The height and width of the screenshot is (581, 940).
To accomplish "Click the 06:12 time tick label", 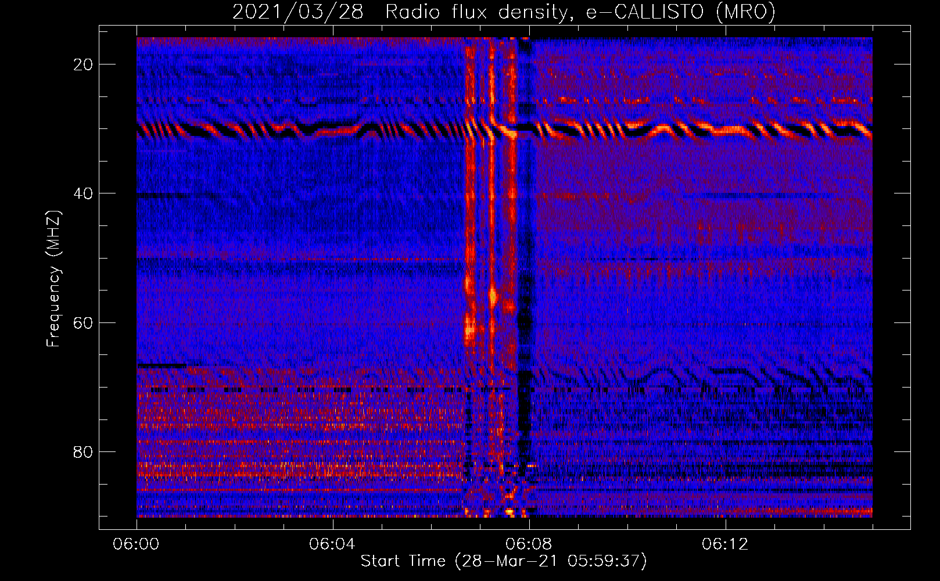I will [725, 544].
